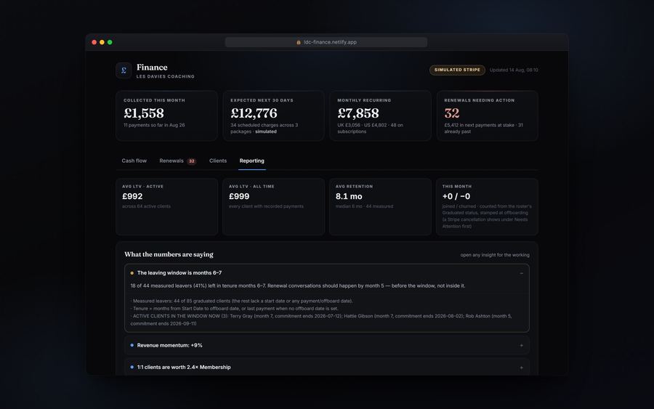Image resolution: width=654 pixels, height=409 pixels.
Task: Click the Monthly Recurring £7,858 card
Action: (x=380, y=116)
